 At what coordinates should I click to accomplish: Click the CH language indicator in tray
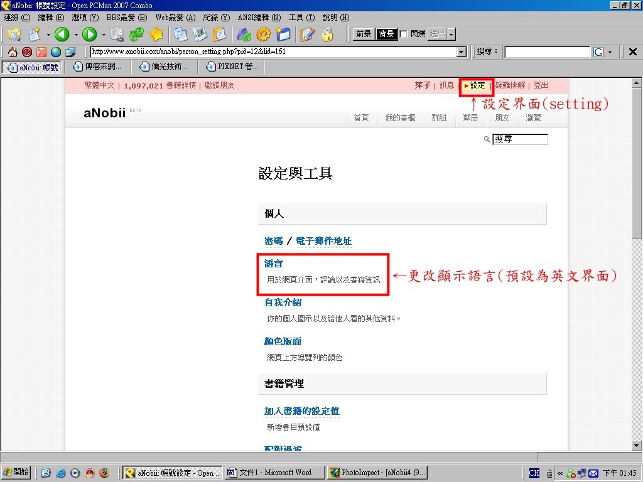click(x=534, y=473)
